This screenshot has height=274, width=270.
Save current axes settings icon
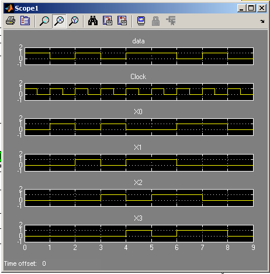click(x=108, y=20)
